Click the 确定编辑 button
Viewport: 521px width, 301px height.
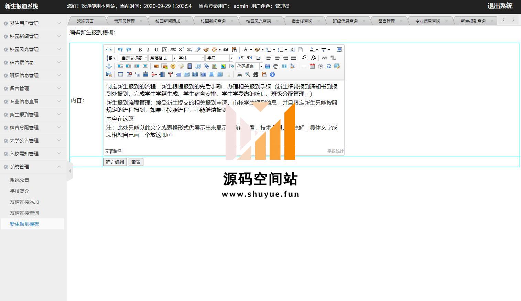115,162
